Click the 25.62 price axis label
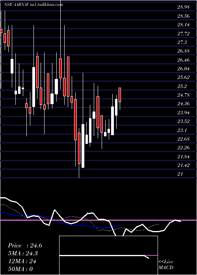Screen dimensions: 197x275 point(183,77)
